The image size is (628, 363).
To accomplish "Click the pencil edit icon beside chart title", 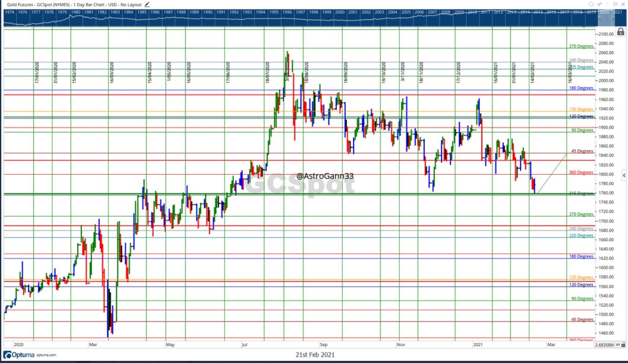I will (x=147, y=5).
